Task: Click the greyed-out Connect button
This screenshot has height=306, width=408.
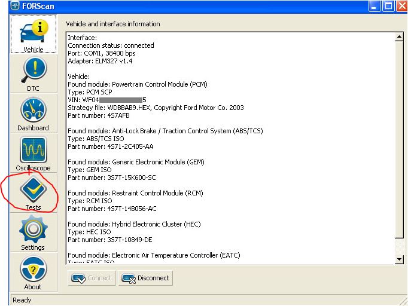Action: point(92,278)
